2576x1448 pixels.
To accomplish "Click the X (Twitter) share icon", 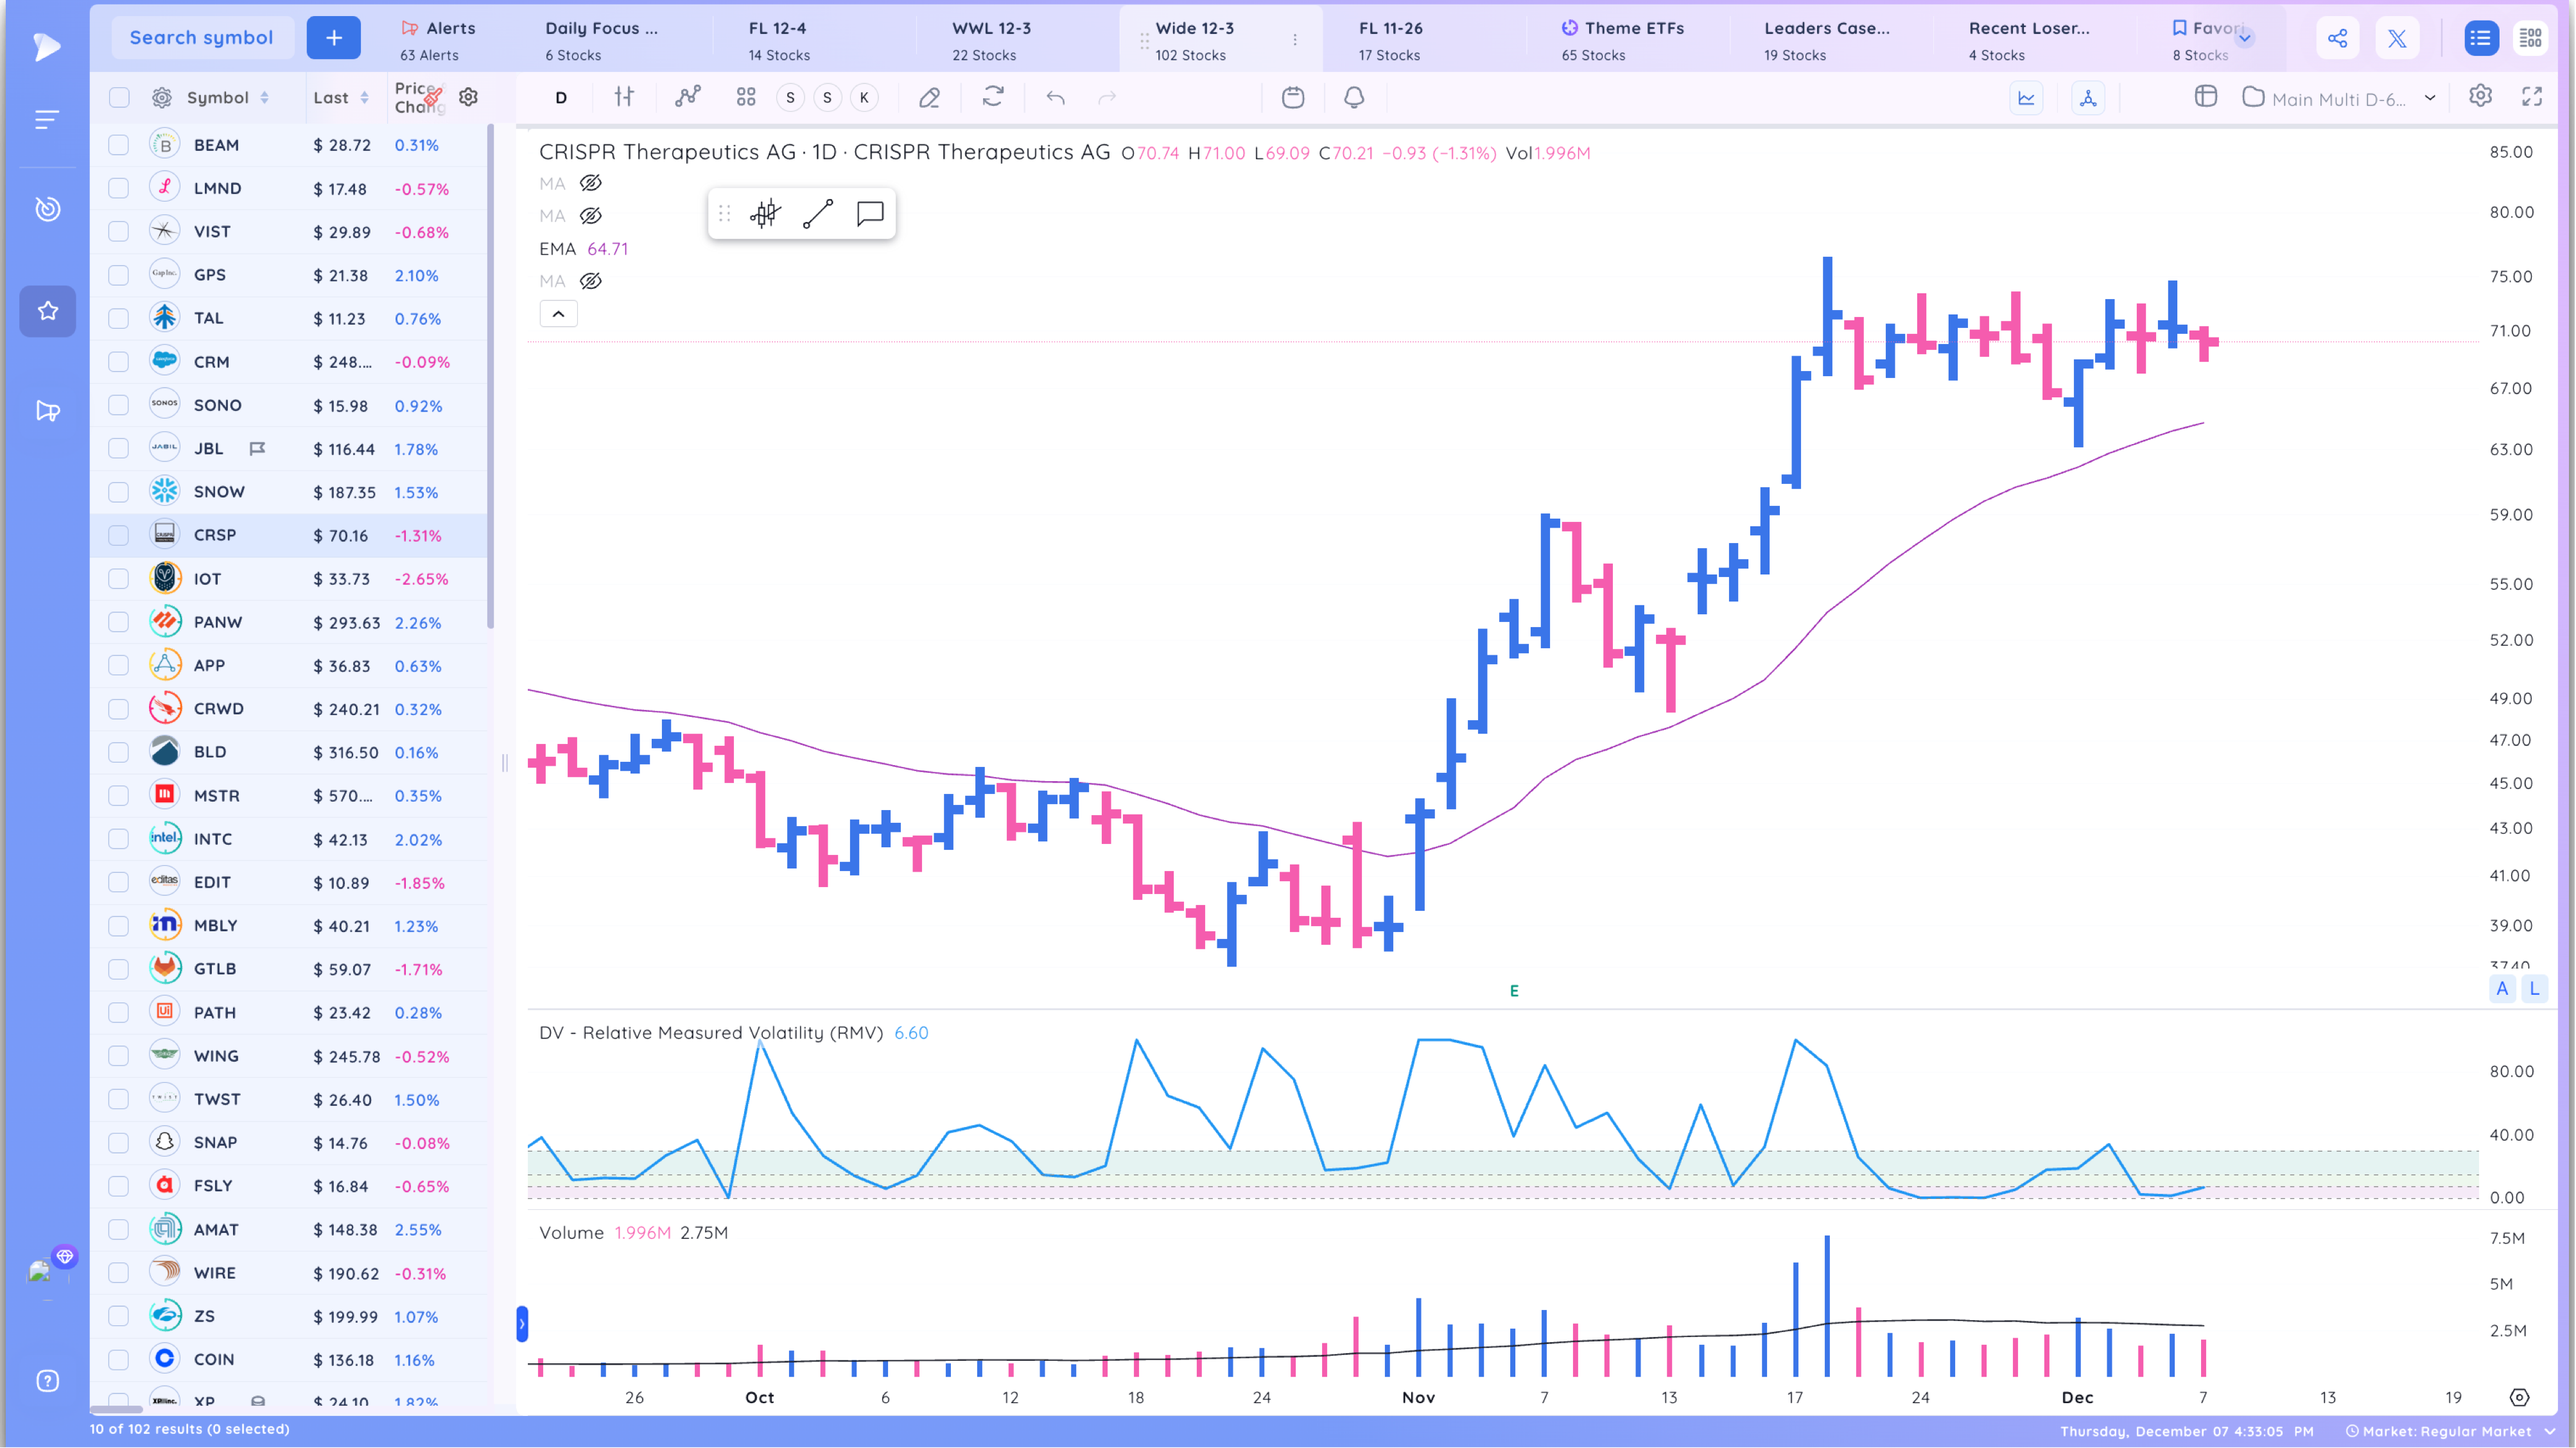I will pos(2397,38).
